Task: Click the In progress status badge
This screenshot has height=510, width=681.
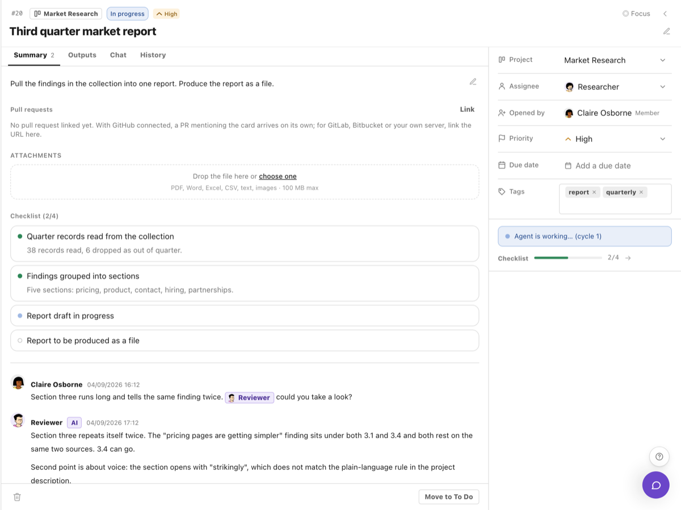Action: 128,14
